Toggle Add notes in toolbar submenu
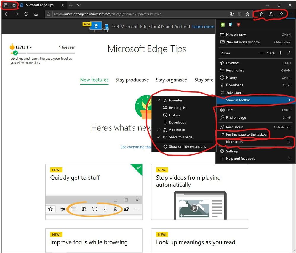The image size is (296, 253). pyautogui.click(x=184, y=130)
